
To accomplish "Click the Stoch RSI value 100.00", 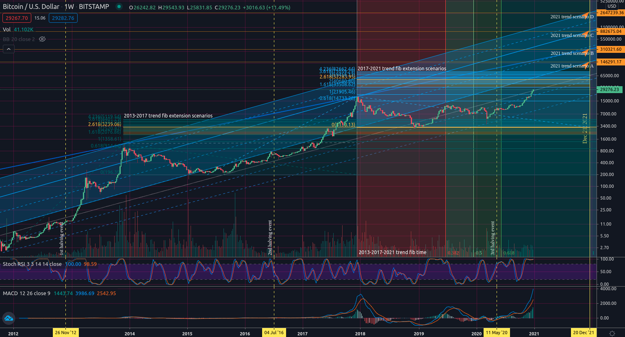I will pos(73,264).
